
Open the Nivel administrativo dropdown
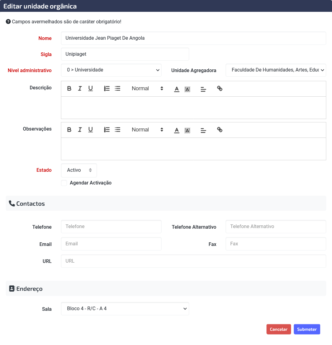click(111, 70)
